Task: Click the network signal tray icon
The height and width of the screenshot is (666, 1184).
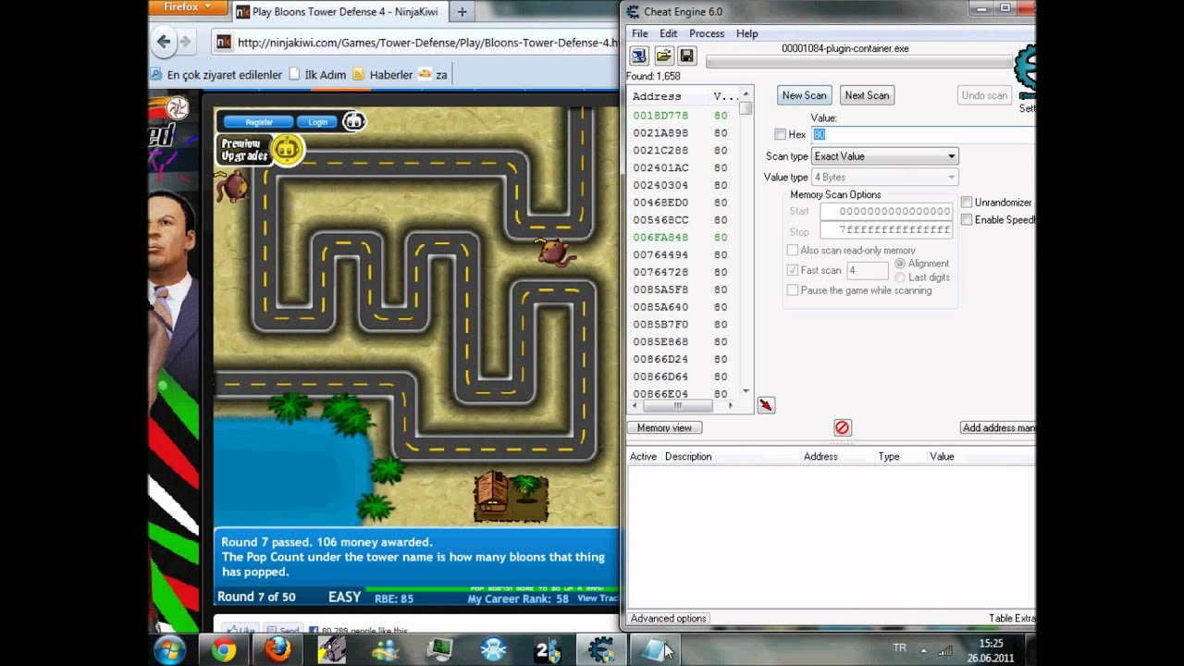Action: (944, 650)
